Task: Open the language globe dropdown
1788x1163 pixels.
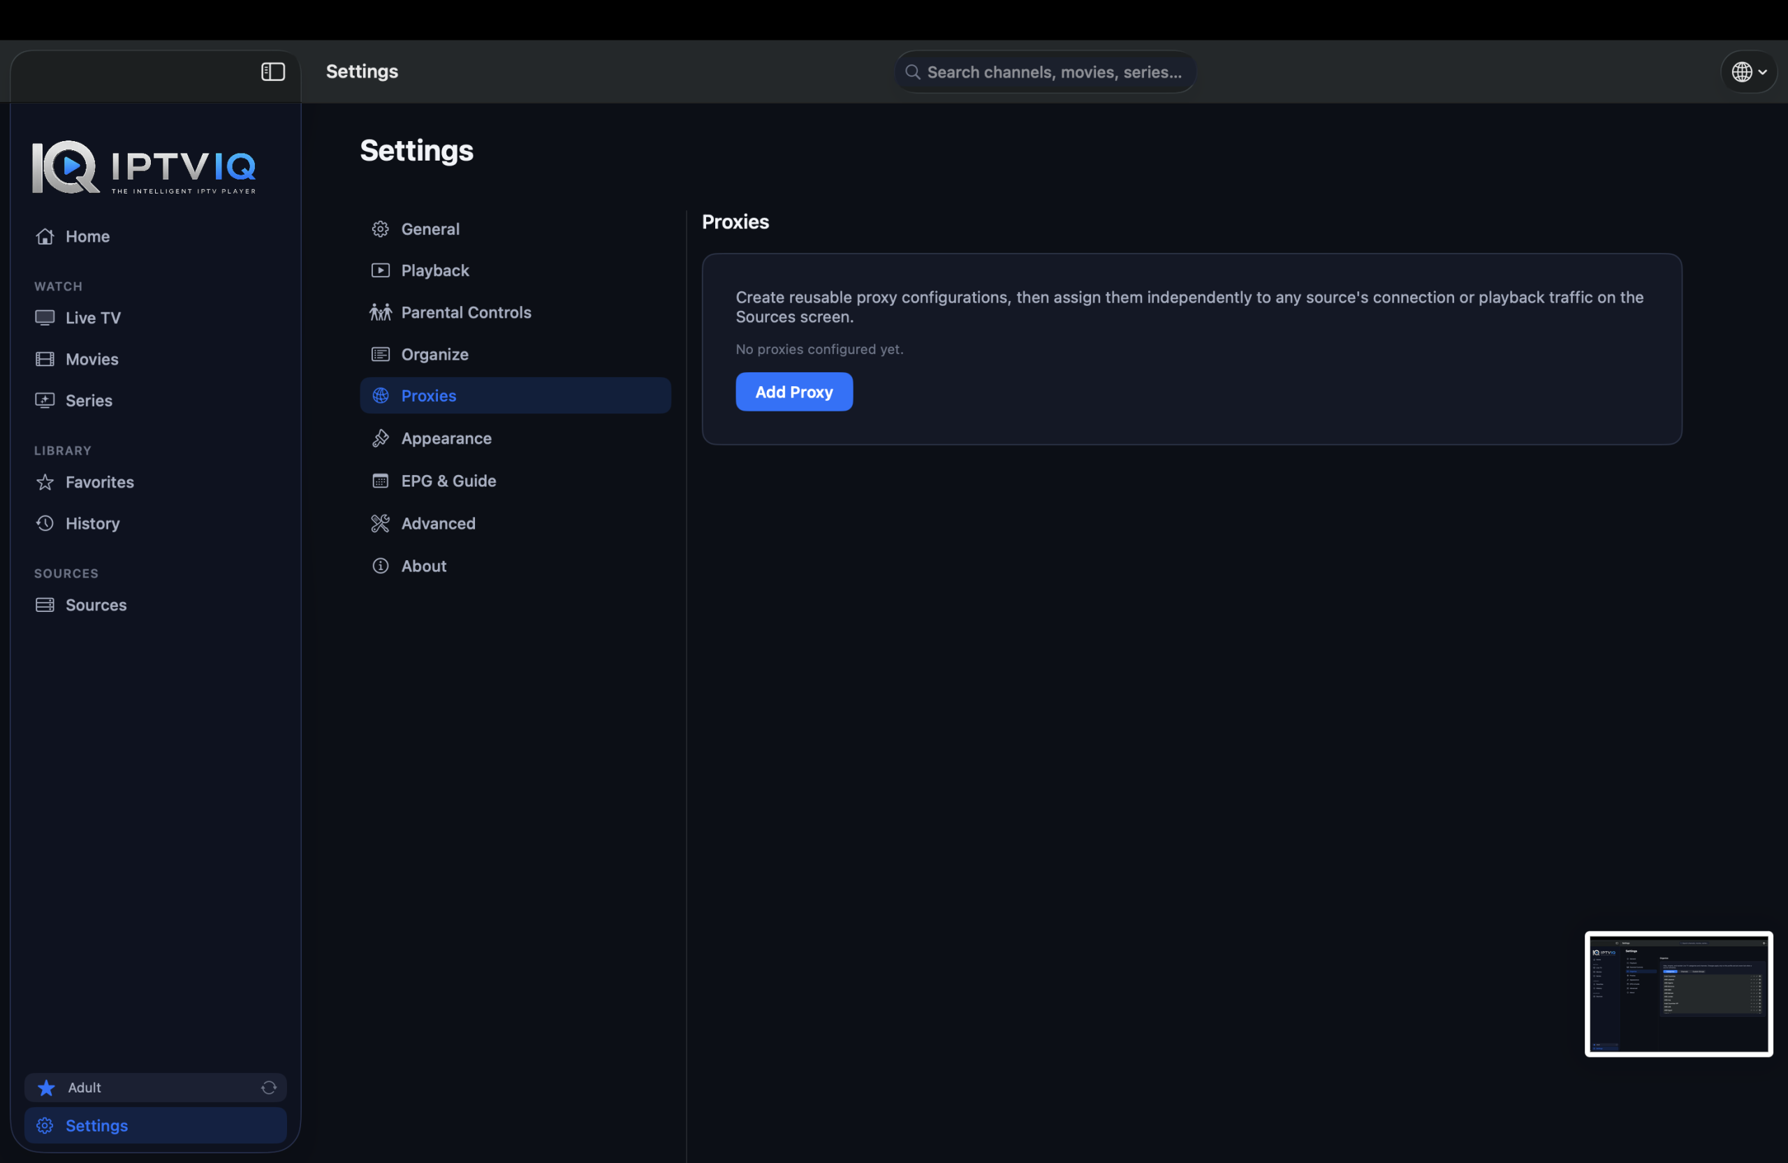Action: pyautogui.click(x=1749, y=72)
